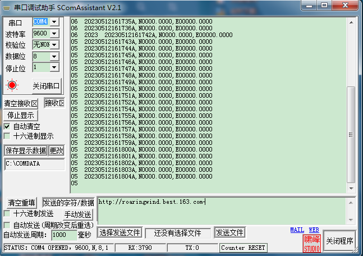
Task: Click the auto send period field showing 1000
Action: (63, 235)
